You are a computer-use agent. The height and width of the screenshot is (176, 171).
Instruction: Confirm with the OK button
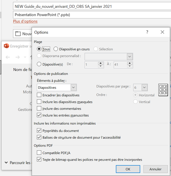coord(128,169)
